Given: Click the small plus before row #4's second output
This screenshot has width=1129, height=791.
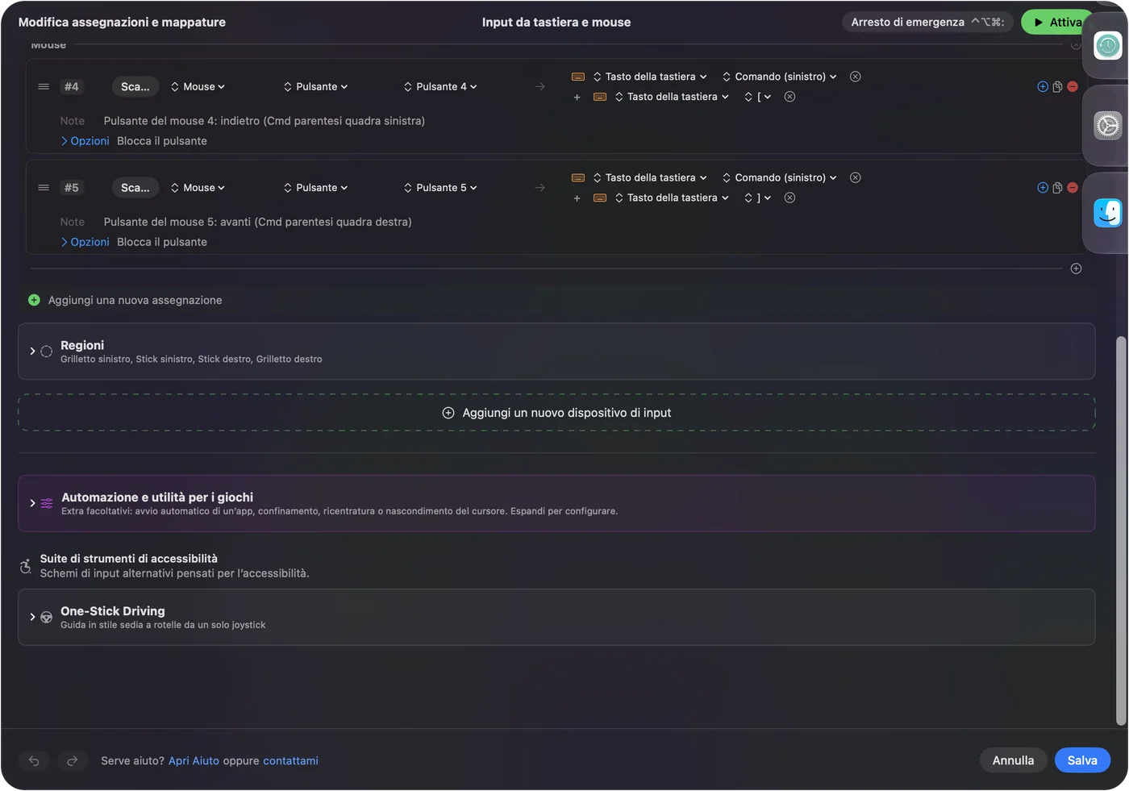Looking at the screenshot, I should 577,97.
